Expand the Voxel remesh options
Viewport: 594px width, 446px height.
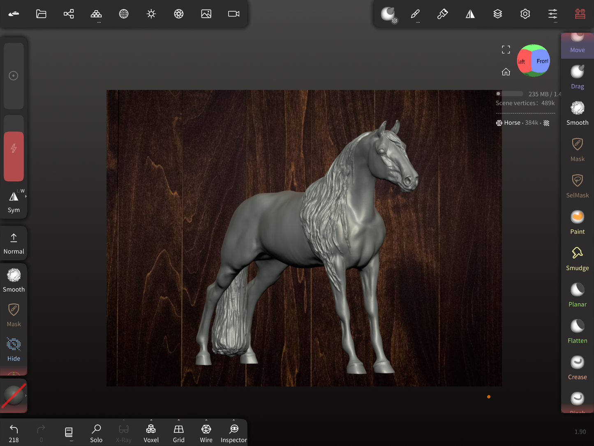point(151,420)
